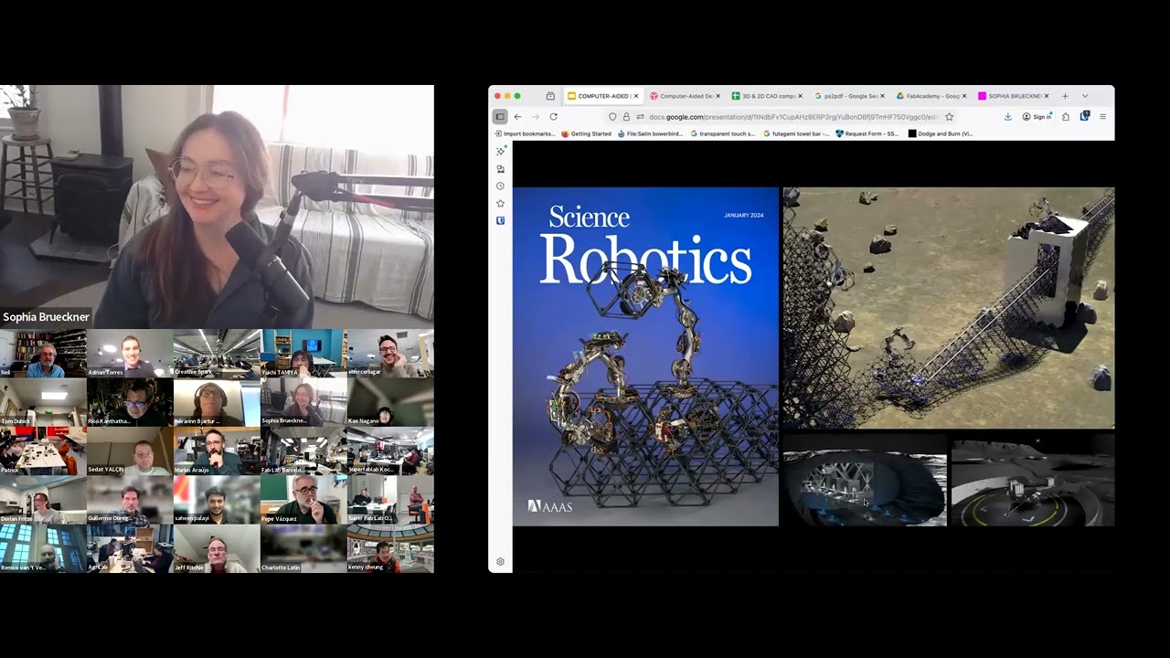Close the ps2pdf Google Search tab

pos(882,96)
